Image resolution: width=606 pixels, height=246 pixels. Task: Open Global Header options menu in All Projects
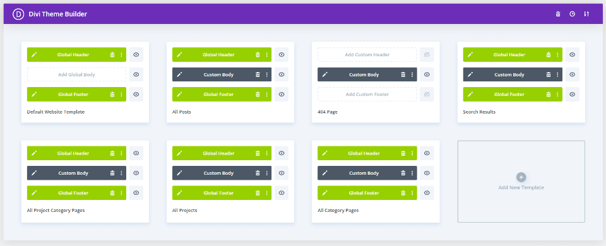(266, 153)
